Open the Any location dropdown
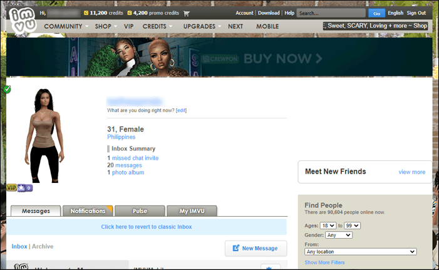This screenshot has width=439, height=270. pos(361,251)
